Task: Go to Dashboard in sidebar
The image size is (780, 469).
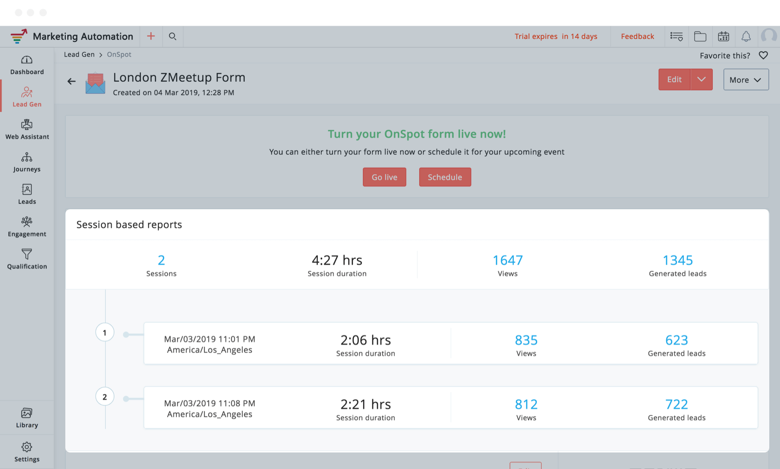Action: pyautogui.click(x=27, y=65)
